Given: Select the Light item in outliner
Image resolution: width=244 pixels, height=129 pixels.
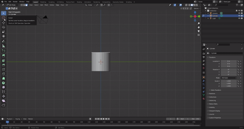Looking at the screenshot, I should coord(214,18).
